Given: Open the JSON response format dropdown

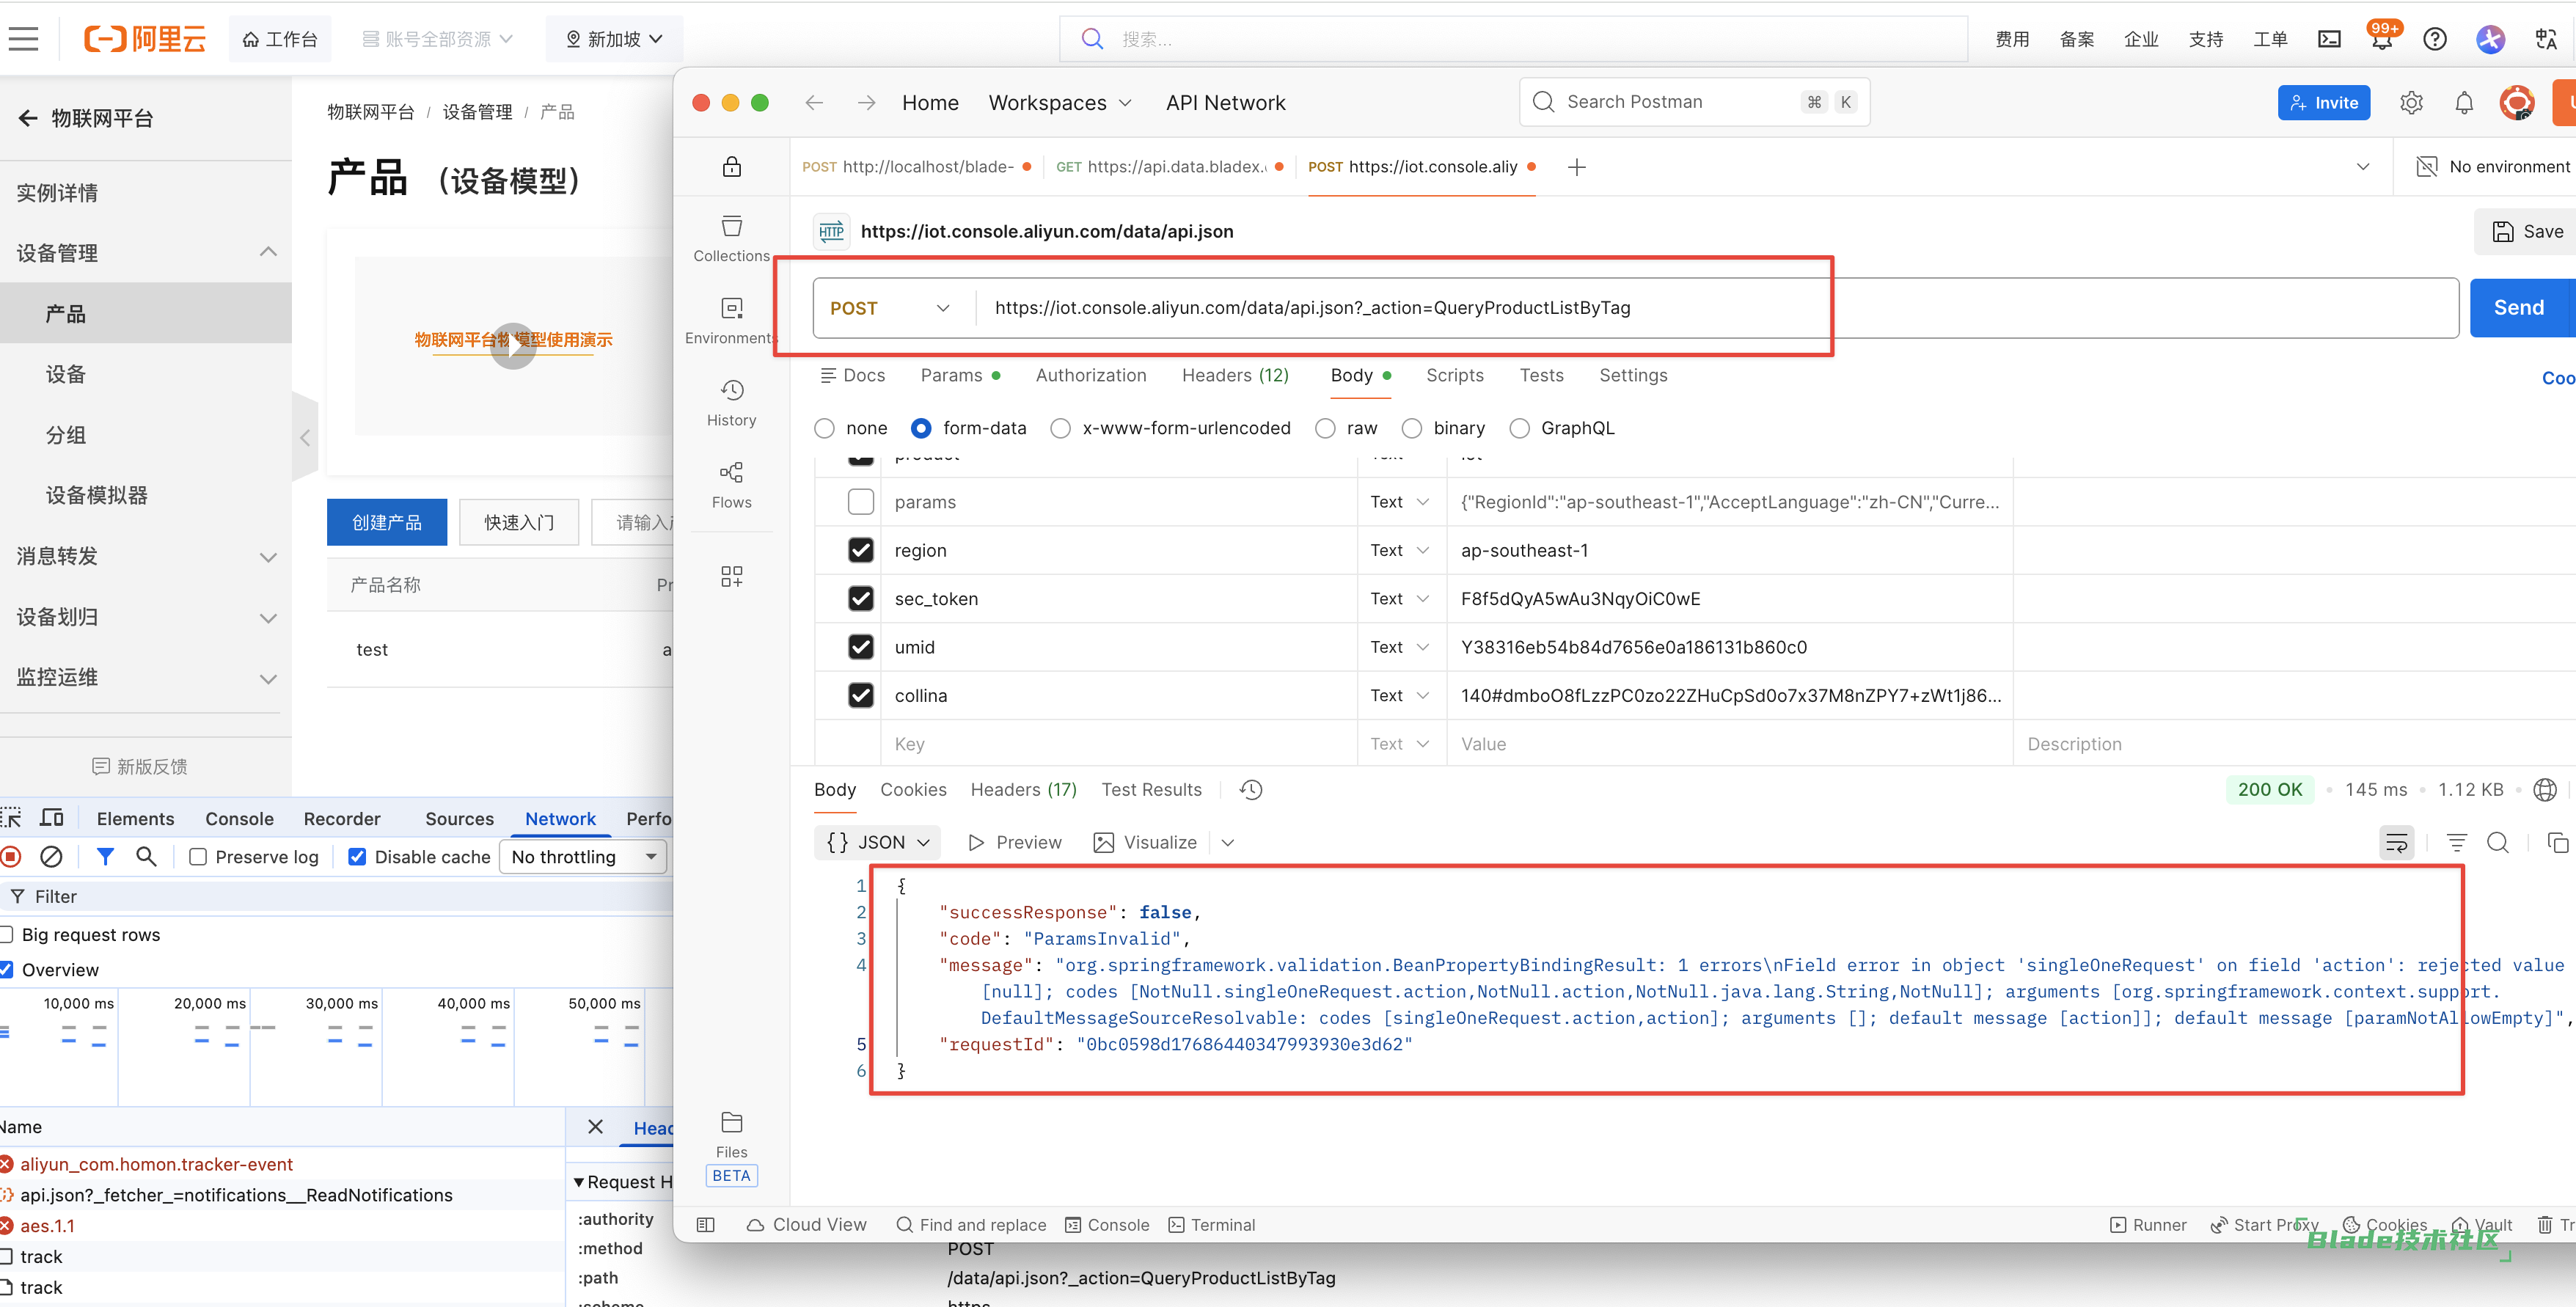Looking at the screenshot, I should 878,843.
